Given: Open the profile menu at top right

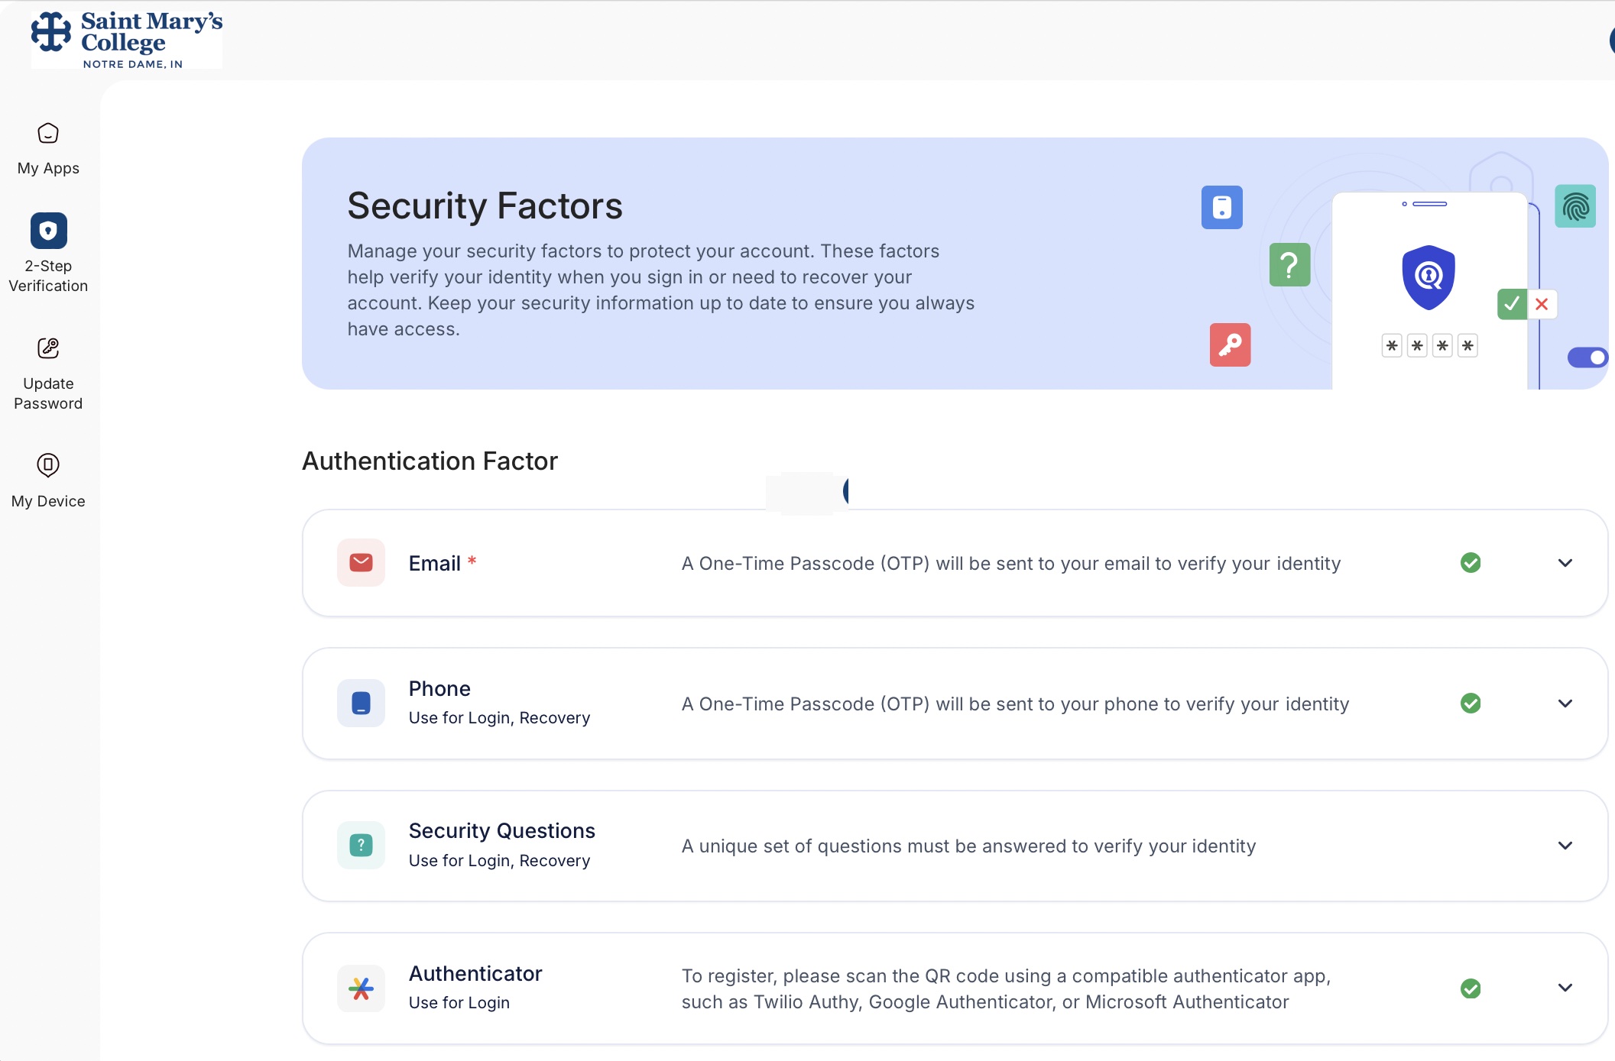Looking at the screenshot, I should 1609,40.
